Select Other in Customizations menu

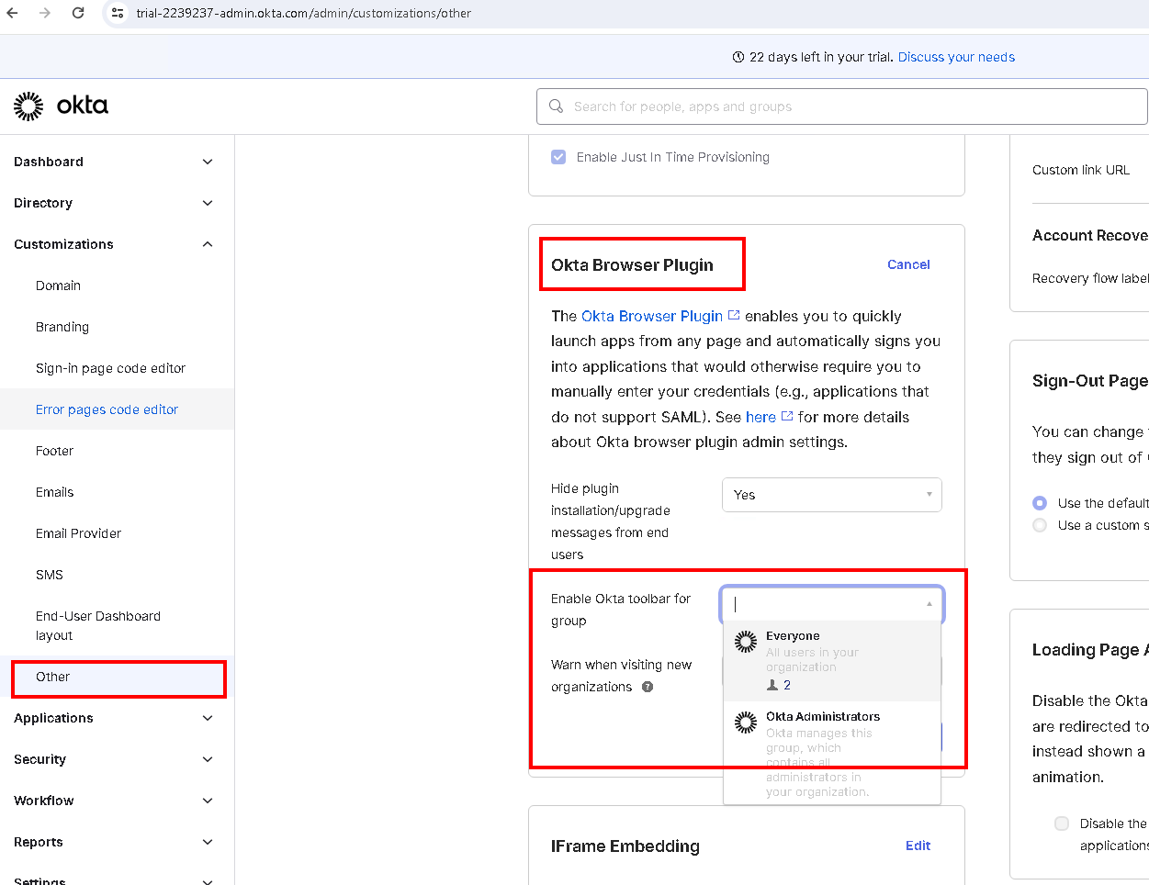point(53,677)
